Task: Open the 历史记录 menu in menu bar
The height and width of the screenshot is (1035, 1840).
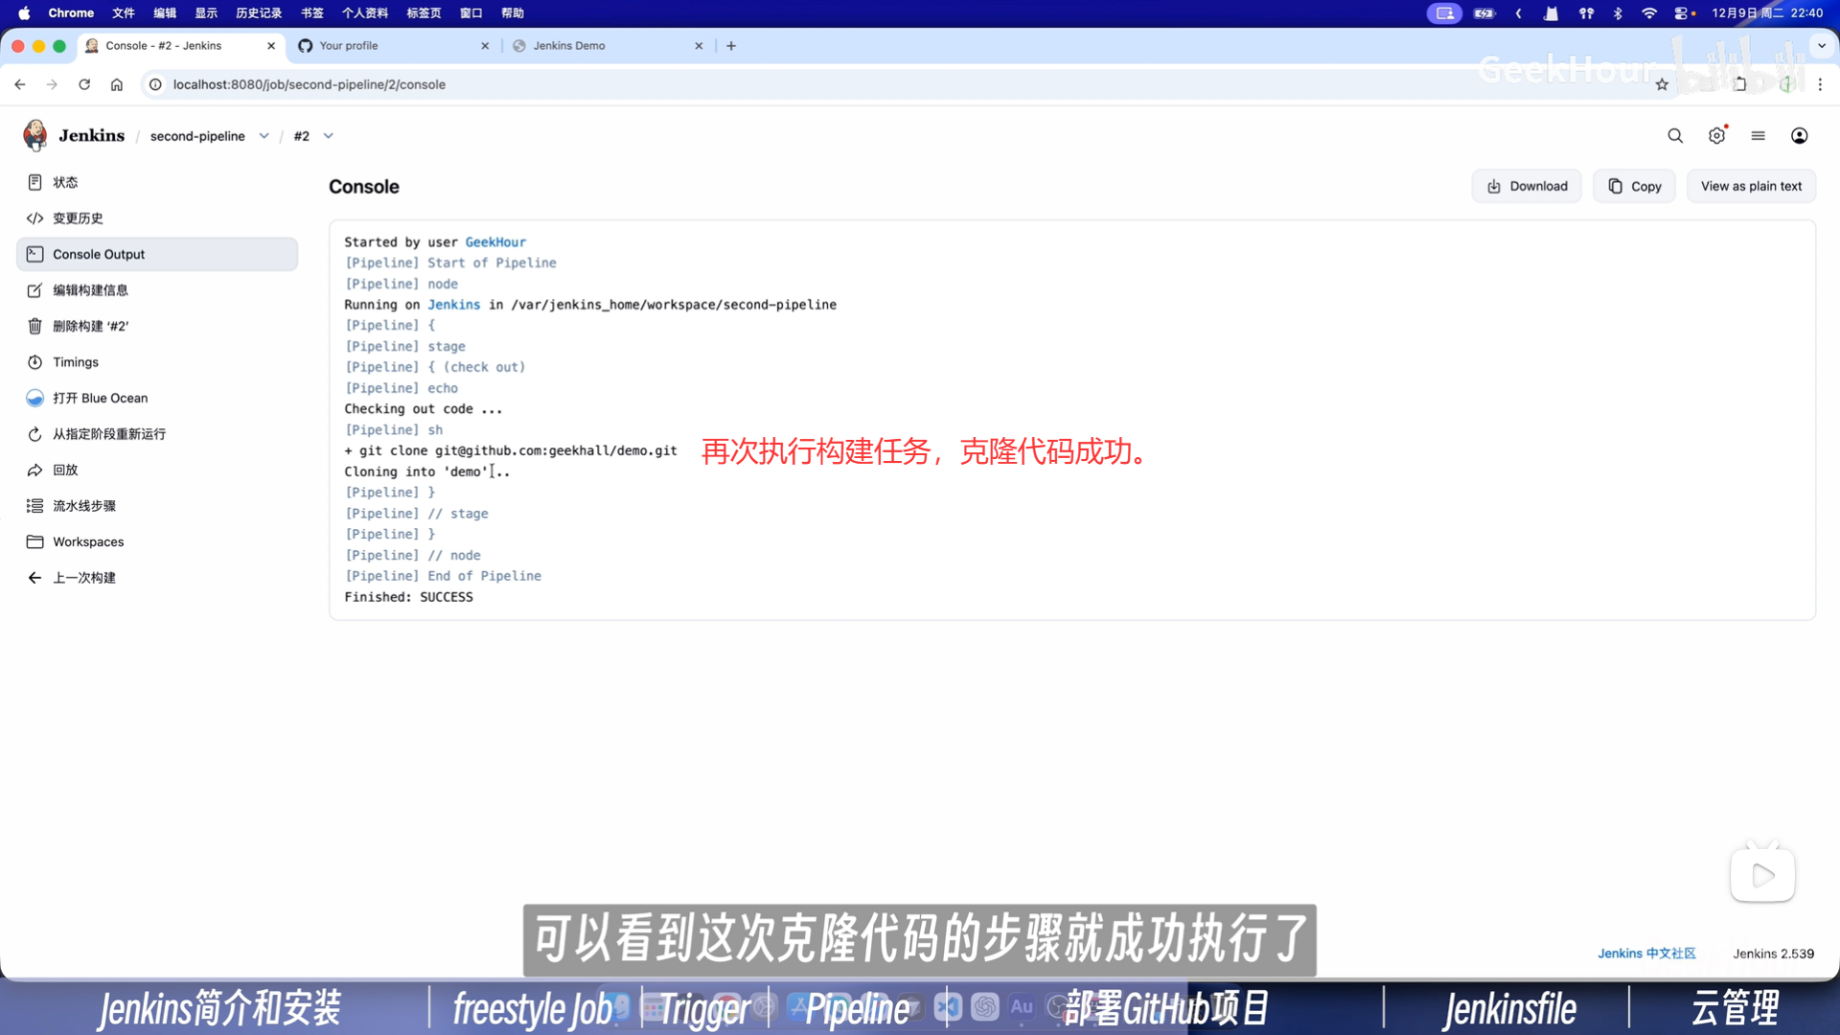Action: (259, 12)
